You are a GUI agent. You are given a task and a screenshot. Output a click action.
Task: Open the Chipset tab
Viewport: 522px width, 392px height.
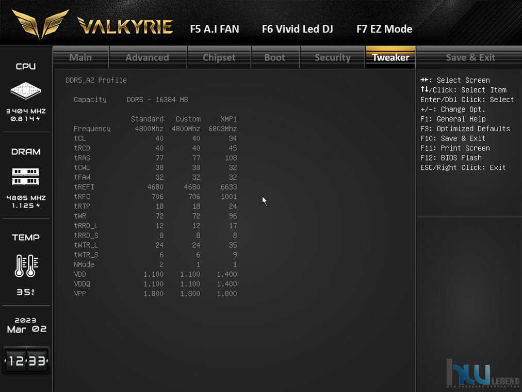[219, 57]
